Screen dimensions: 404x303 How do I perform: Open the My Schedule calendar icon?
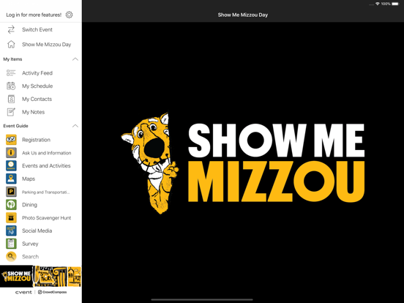click(x=11, y=86)
